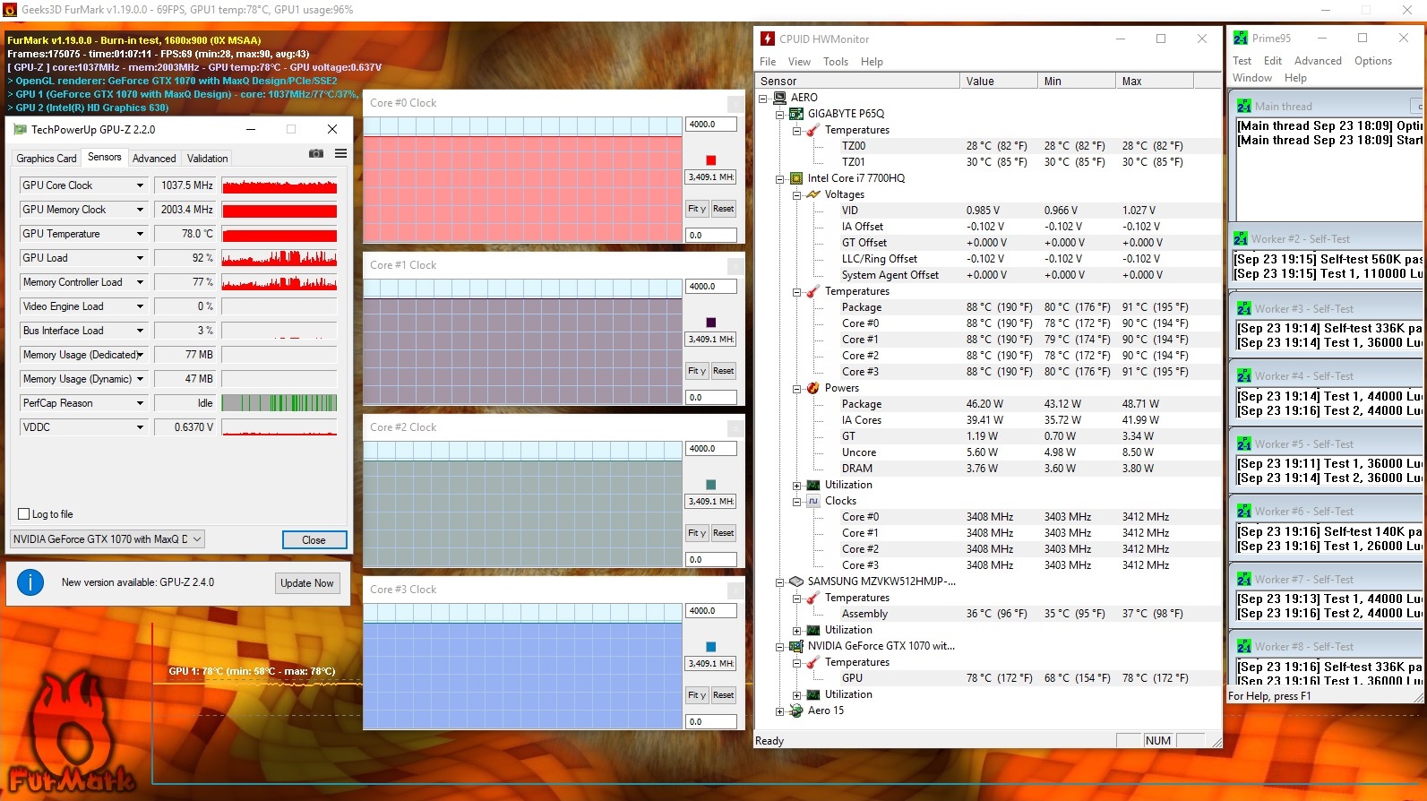
Task: Open the Advanced menu in Prime95
Action: [x=1318, y=61]
